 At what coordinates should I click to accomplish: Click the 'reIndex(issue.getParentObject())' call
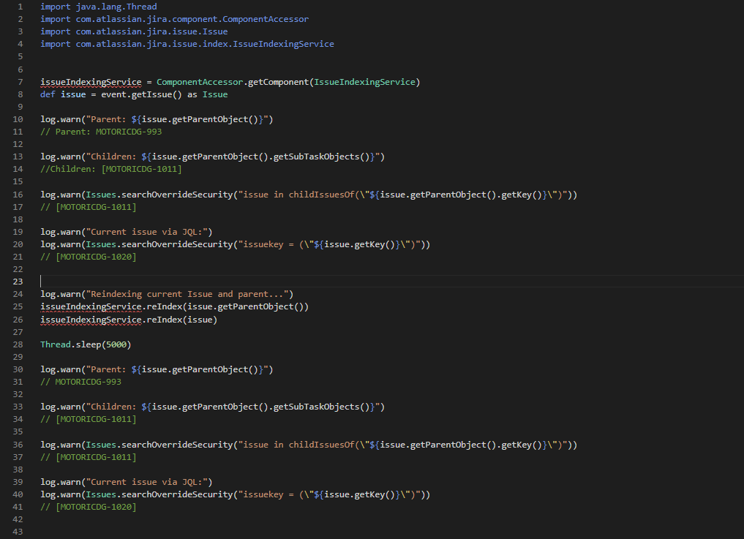coord(228,306)
